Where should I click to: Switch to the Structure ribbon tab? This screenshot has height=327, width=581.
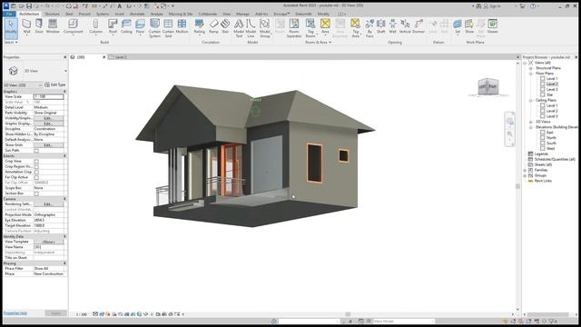[52, 15]
